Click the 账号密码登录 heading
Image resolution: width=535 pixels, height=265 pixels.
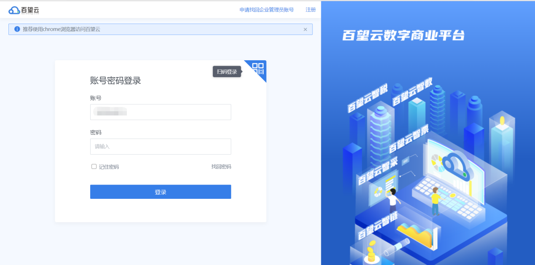coord(116,80)
